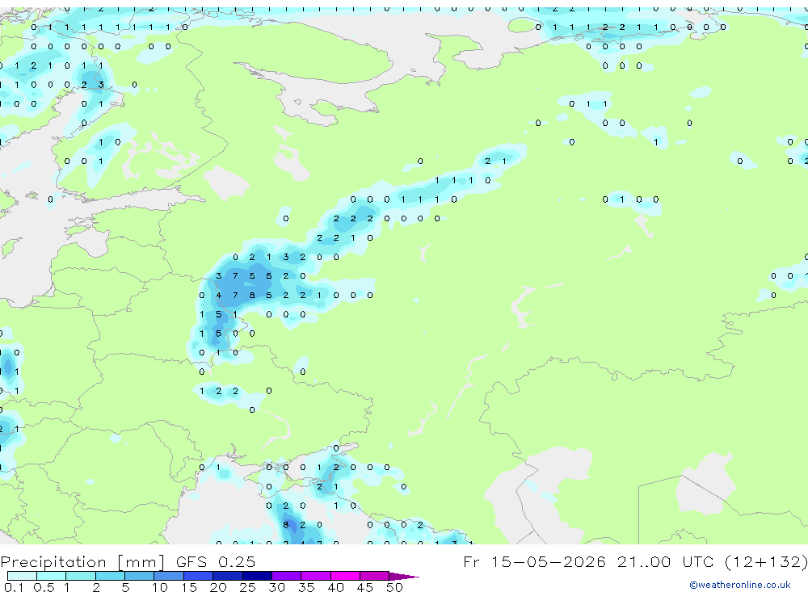Select the 40–45 mm magenta legend swatch
Viewport: 808px width, 592px height.
coord(345,576)
